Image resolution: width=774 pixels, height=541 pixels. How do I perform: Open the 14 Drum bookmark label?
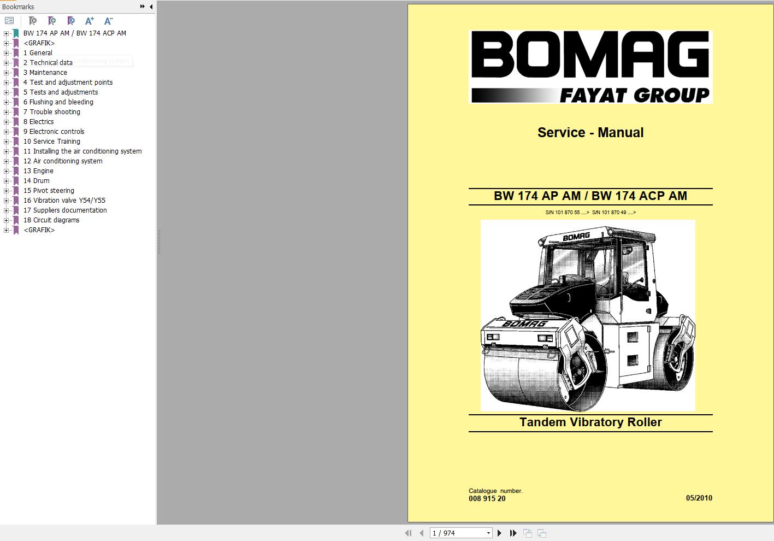pyautogui.click(x=36, y=181)
